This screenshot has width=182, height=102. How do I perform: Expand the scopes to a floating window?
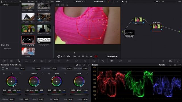tap(175, 65)
